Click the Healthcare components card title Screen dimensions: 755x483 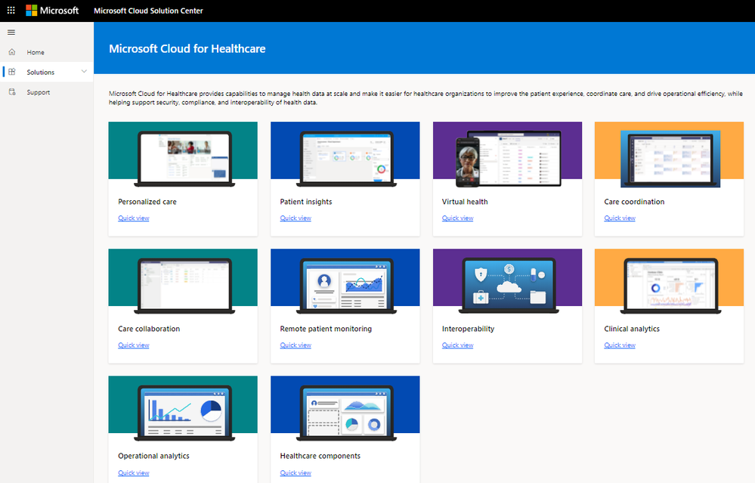(x=320, y=456)
